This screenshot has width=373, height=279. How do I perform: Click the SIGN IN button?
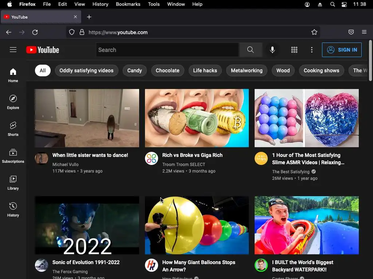[x=342, y=50]
